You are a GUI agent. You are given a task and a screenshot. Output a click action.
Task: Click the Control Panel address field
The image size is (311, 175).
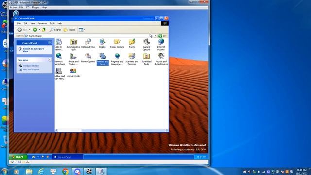coord(89,36)
